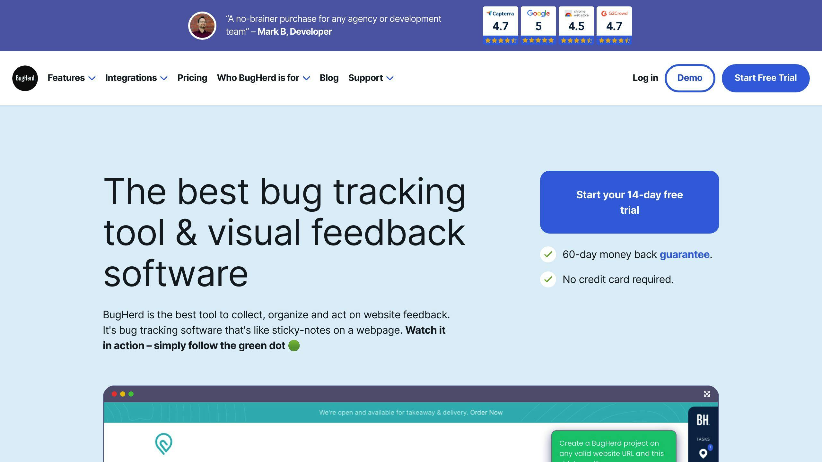Click the guarantee hyperlink
Viewport: 822px width, 462px height.
(684, 254)
